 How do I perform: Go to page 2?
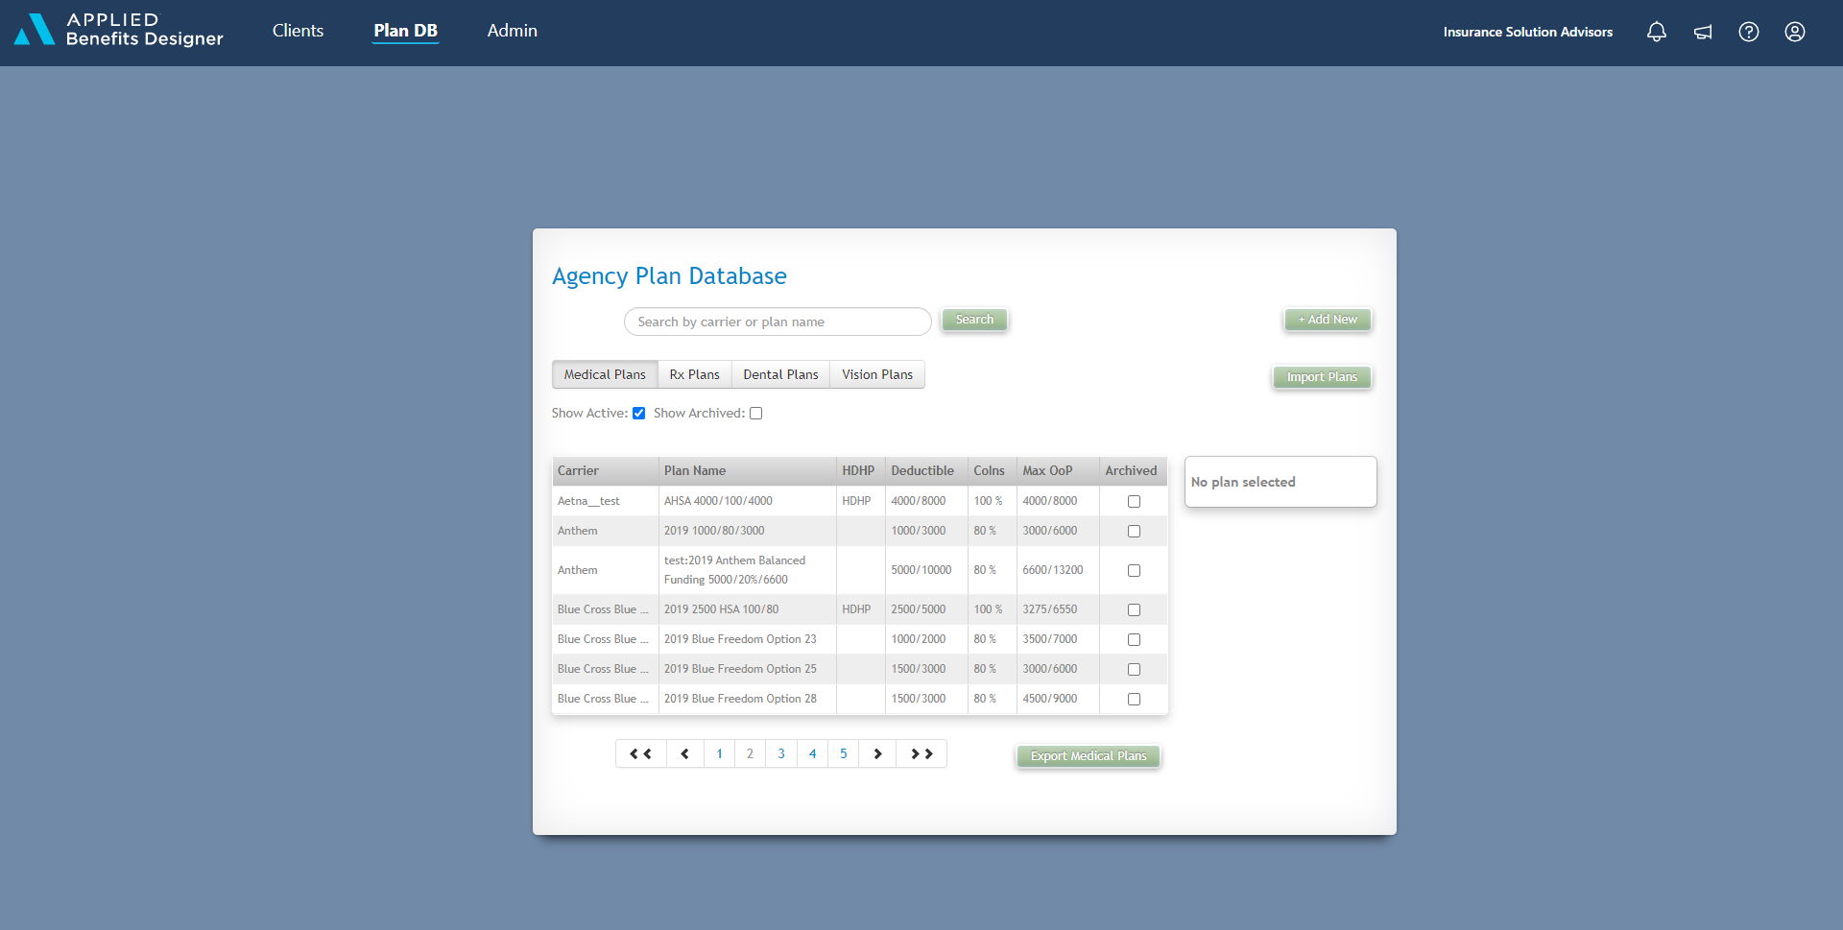750,753
